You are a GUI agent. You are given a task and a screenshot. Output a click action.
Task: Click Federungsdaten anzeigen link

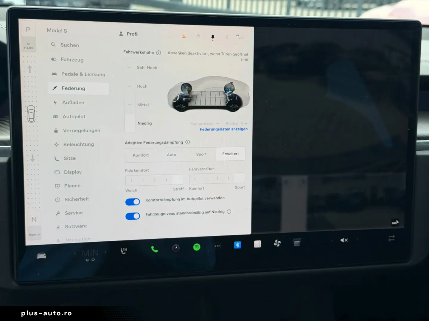coord(224,129)
